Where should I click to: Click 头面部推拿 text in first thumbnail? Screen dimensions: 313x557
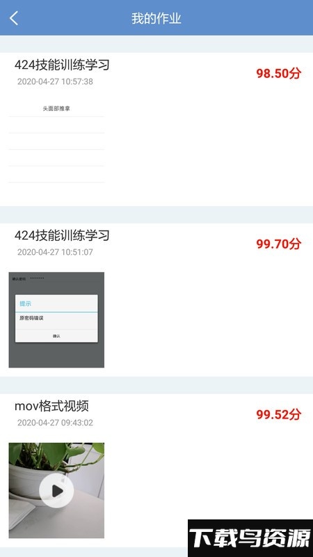coord(56,109)
